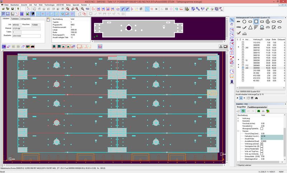The image size is (287, 173).
Task: Select the oblong slot tool shape
Action: 274,21
